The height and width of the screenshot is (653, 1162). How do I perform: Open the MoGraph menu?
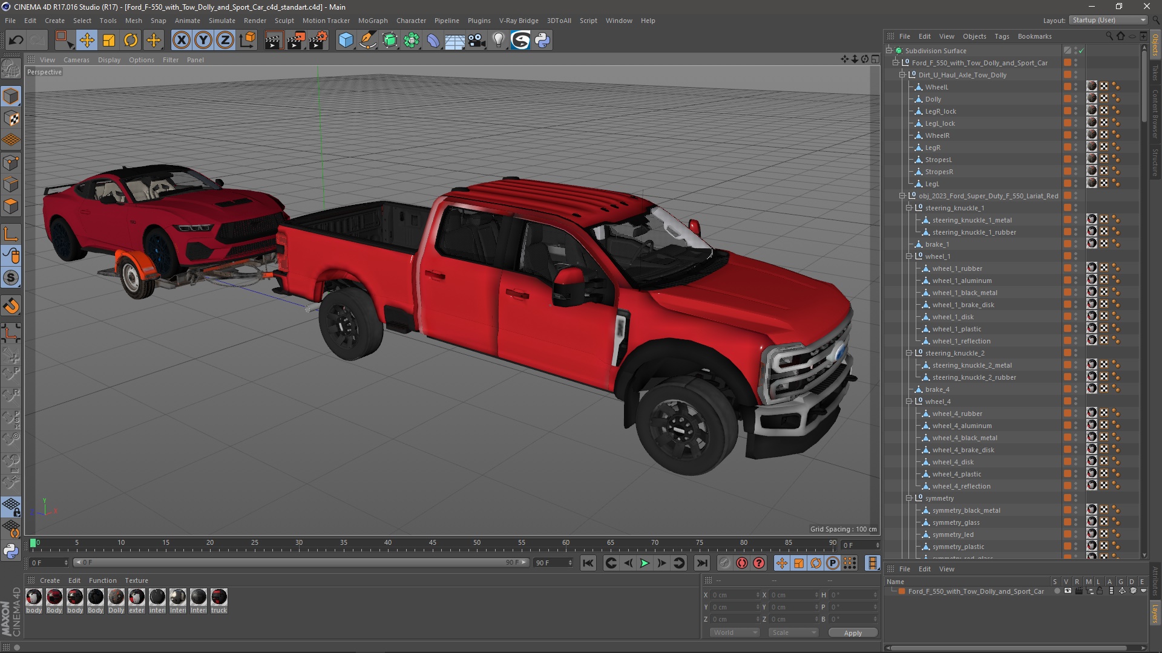coord(373,21)
